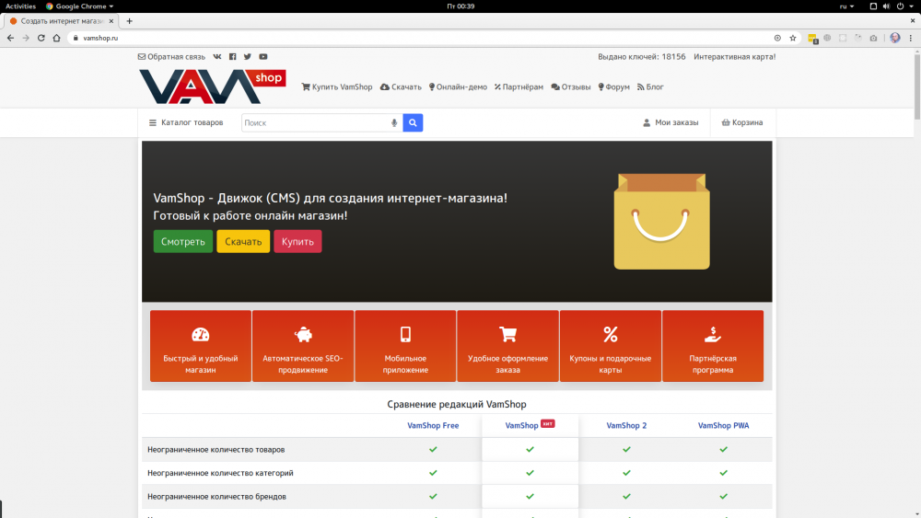
Task: Open the Отзывы menu item
Action: pyautogui.click(x=571, y=86)
